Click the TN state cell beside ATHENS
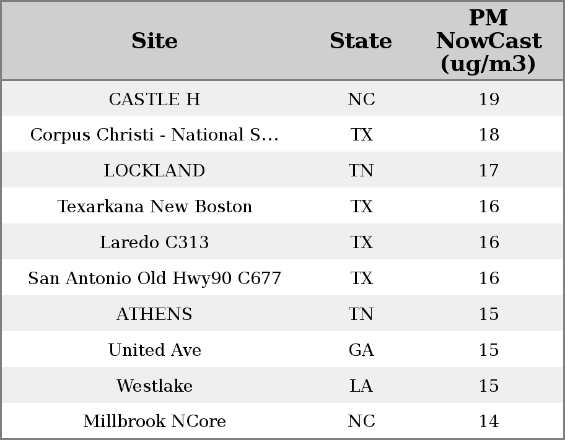Screen dimensions: 565x440 click(x=361, y=314)
